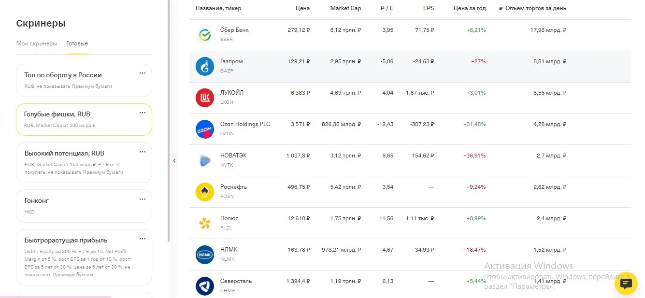Screen dimensions: 645x298
Task: Select the red LUKOIL logo icon
Action: [205, 98]
